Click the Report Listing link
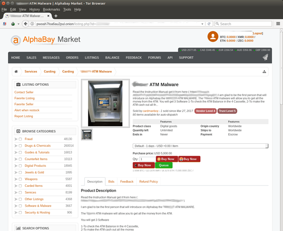This screenshot has width=283, height=231. pyautogui.click(x=24, y=116)
